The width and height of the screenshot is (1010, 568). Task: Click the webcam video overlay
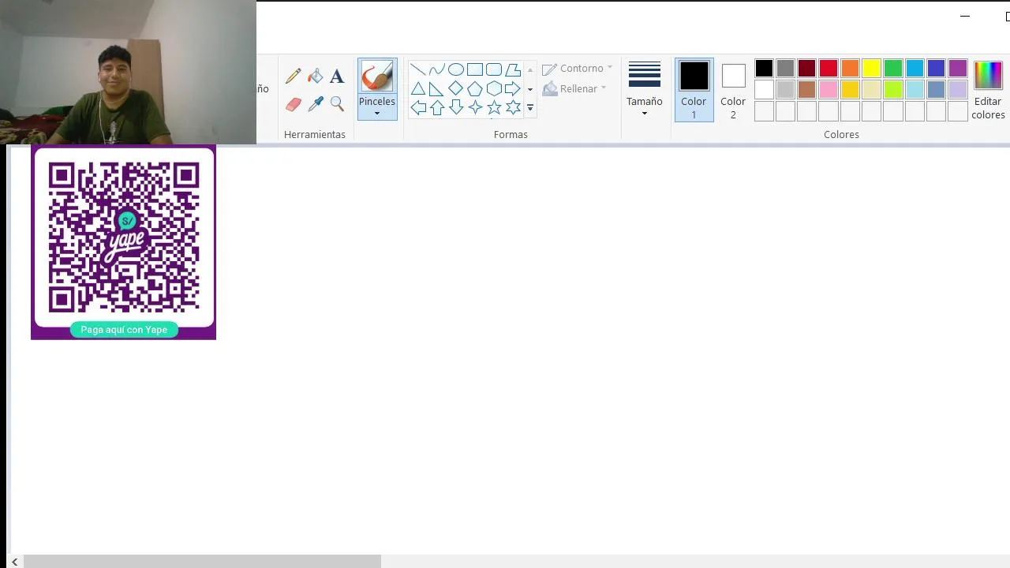click(128, 73)
